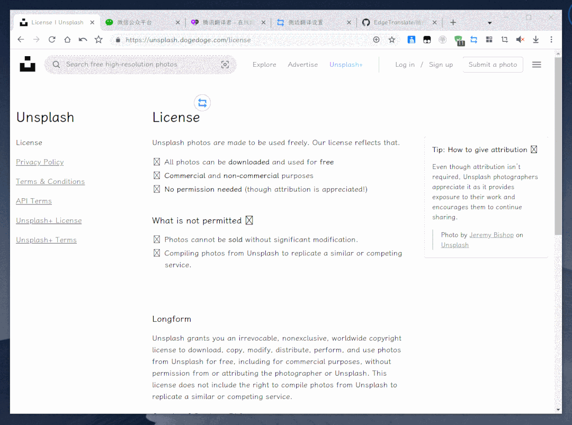Open the Jeremy Bishop photographer link
This screenshot has width=572, height=425.
(x=491, y=235)
